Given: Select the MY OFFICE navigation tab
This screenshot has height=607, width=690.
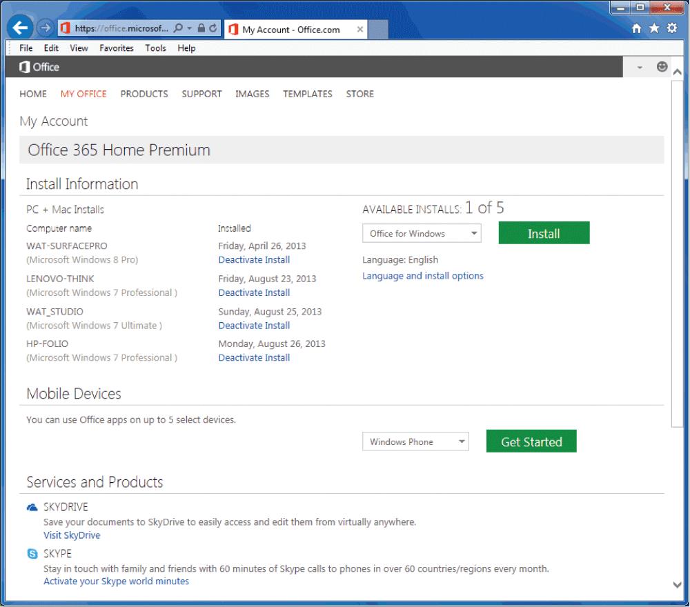Looking at the screenshot, I should click(83, 94).
